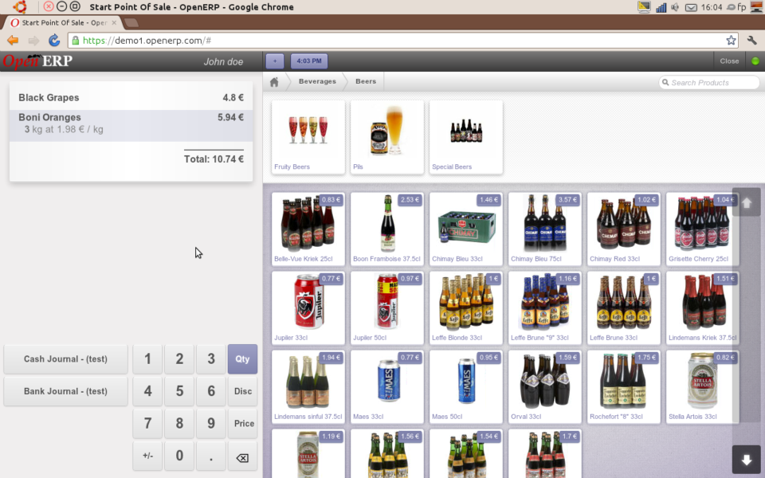This screenshot has width=765, height=478.
Task: Add Jupiler 50cl to the order
Action: pos(387,308)
